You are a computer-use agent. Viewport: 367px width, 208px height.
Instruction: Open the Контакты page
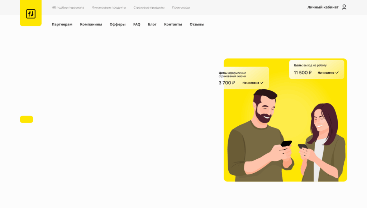[x=173, y=24]
